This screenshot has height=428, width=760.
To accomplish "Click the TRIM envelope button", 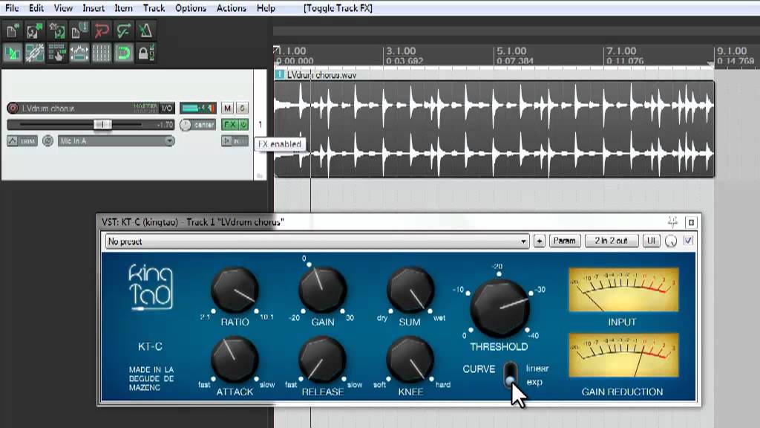I will [22, 141].
